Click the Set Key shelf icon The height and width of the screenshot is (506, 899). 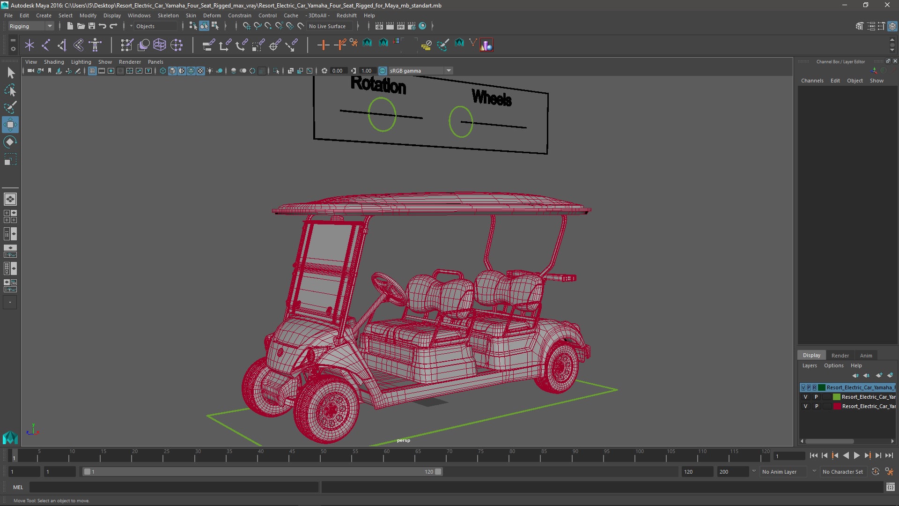tap(323, 45)
